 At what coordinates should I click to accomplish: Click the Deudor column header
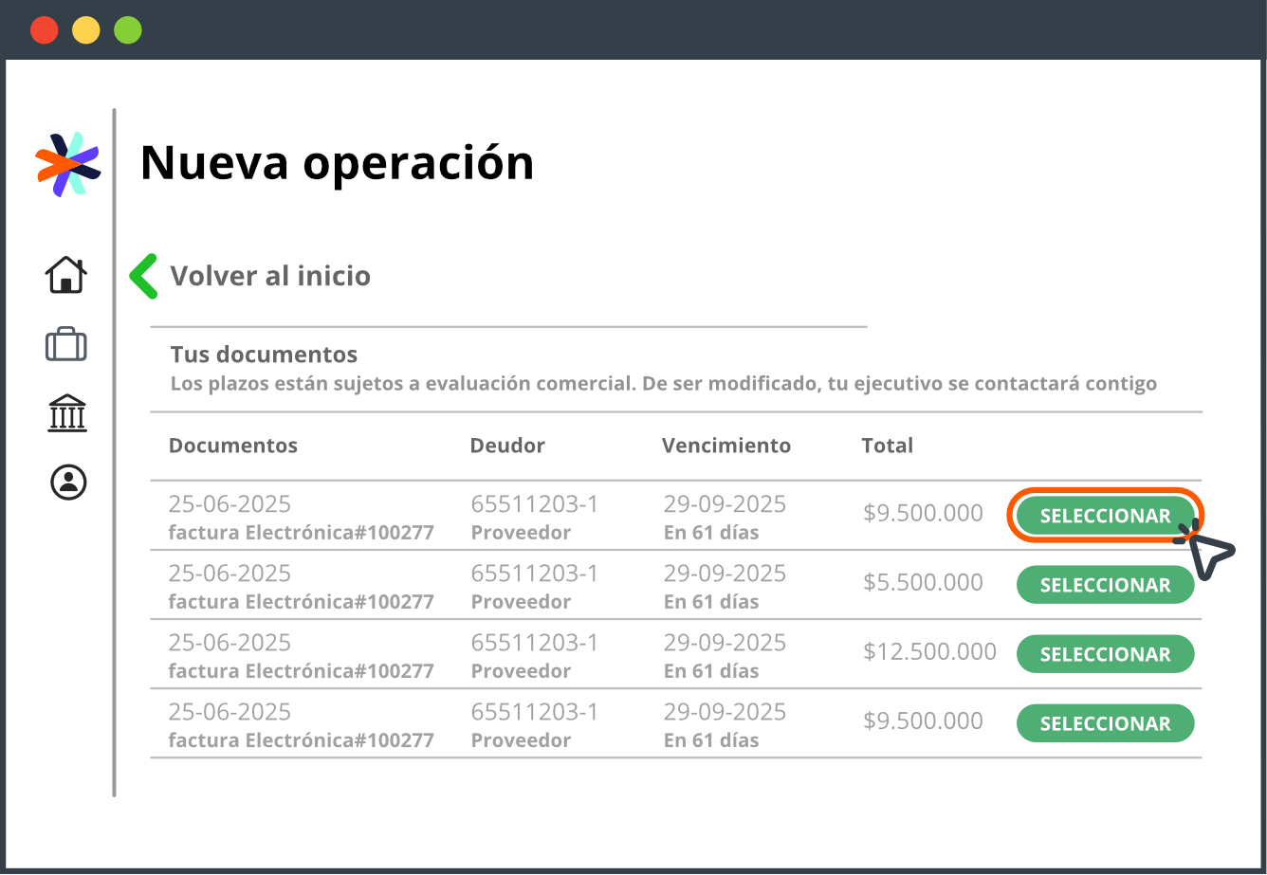(507, 446)
